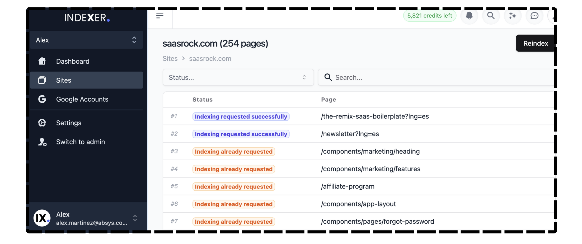This screenshot has width=582, height=244.
Task: Click row number #1
Action: click(174, 116)
